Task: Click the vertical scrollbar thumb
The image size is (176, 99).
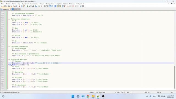Action: (x=175, y=77)
